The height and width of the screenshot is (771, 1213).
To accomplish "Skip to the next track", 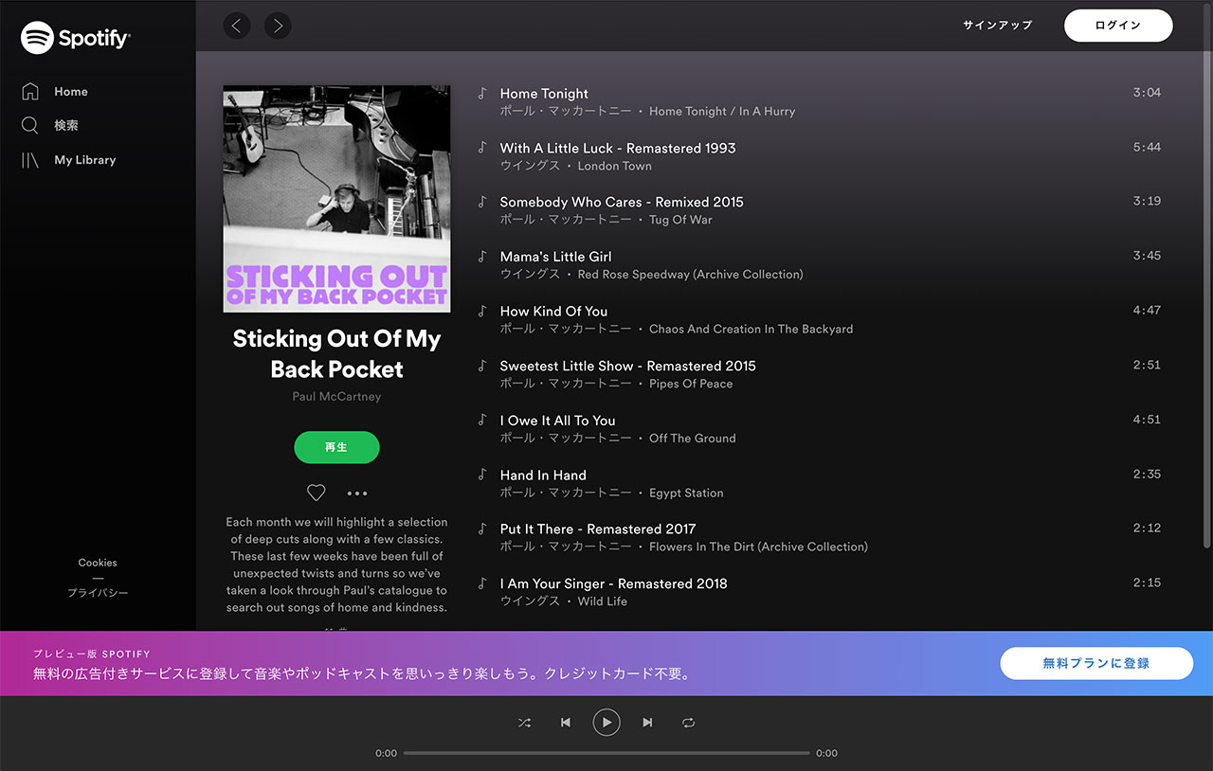I will pos(647,723).
